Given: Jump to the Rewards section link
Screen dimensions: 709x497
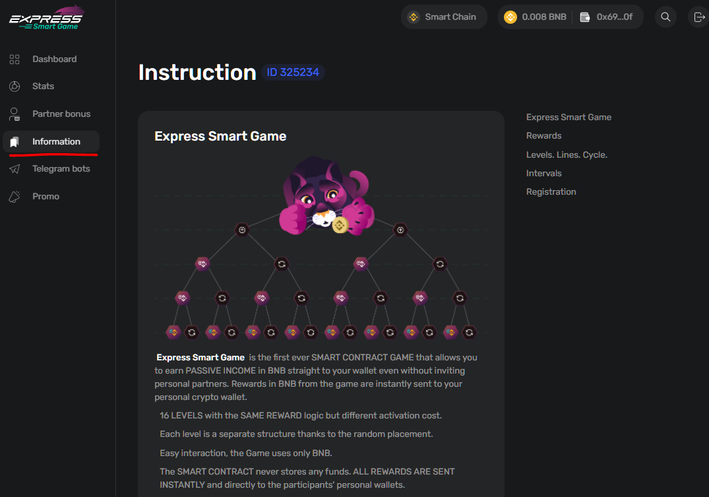Looking at the screenshot, I should (x=543, y=136).
